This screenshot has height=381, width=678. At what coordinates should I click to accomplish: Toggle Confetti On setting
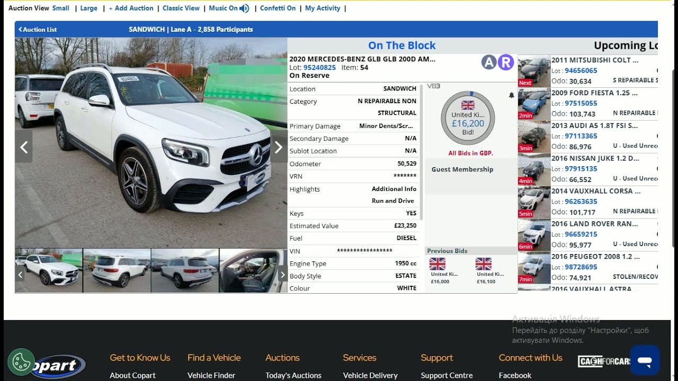tap(278, 8)
